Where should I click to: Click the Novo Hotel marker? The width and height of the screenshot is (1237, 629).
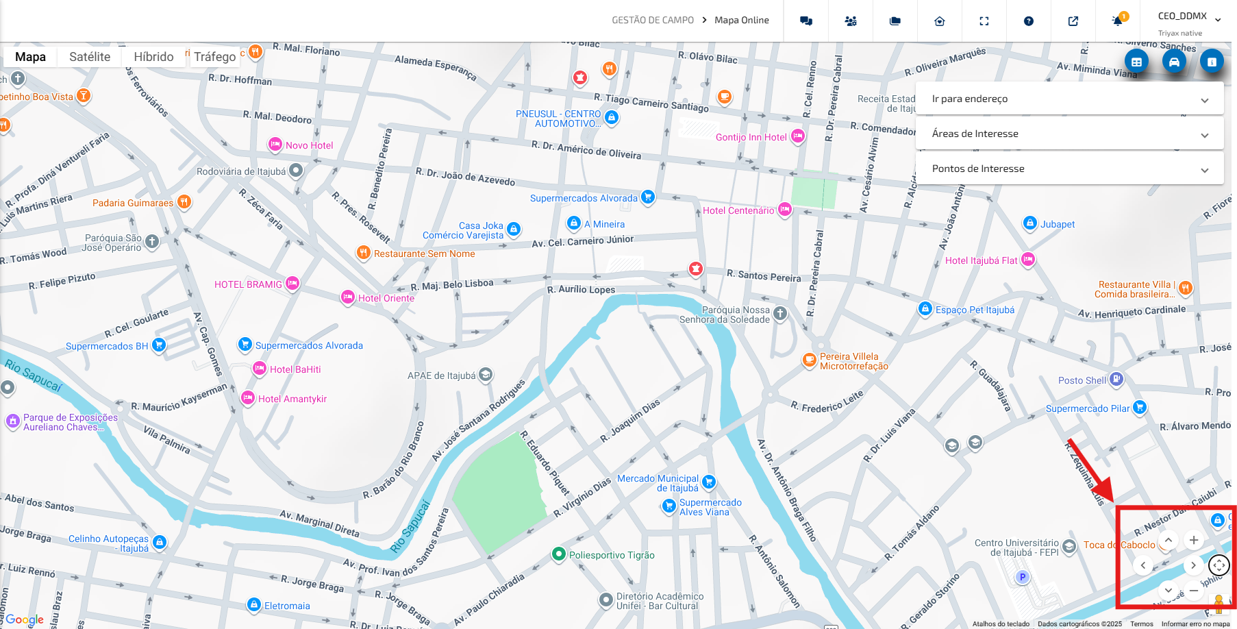[x=275, y=145]
